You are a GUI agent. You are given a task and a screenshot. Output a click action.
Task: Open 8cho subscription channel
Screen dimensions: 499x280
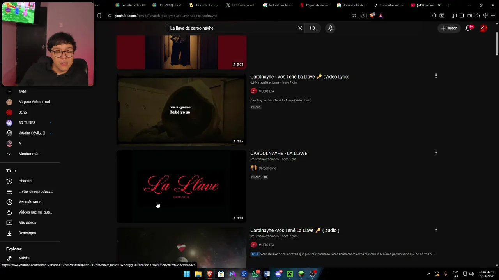23,112
